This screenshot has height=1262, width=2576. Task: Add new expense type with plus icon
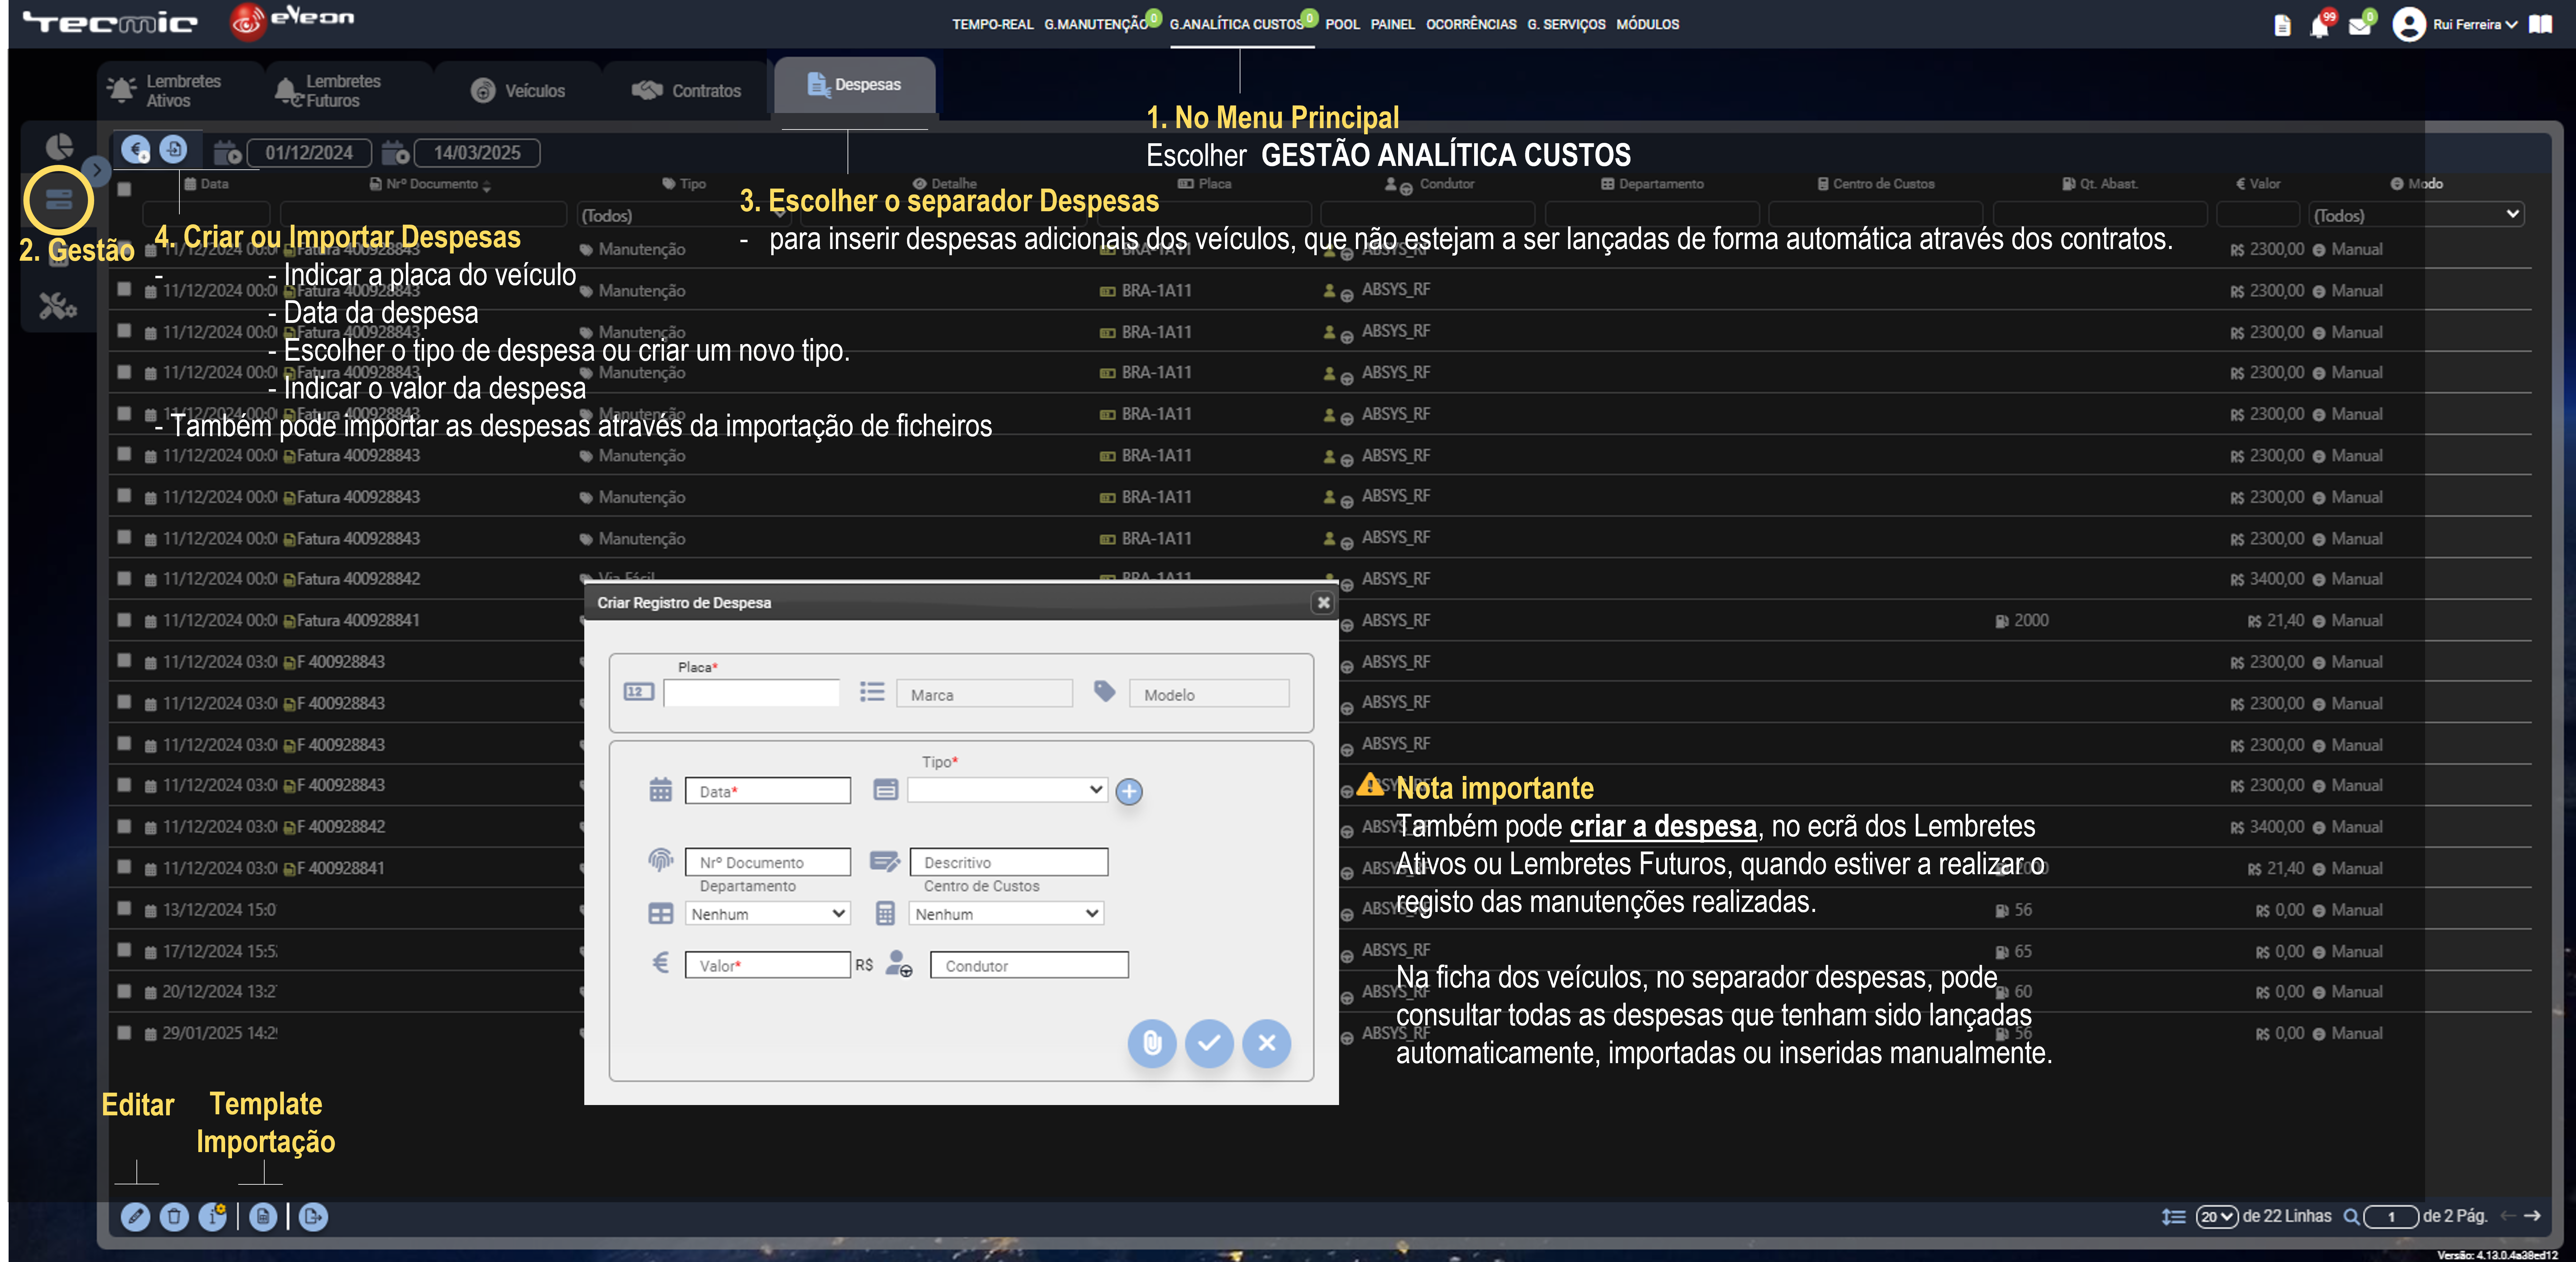click(1129, 791)
